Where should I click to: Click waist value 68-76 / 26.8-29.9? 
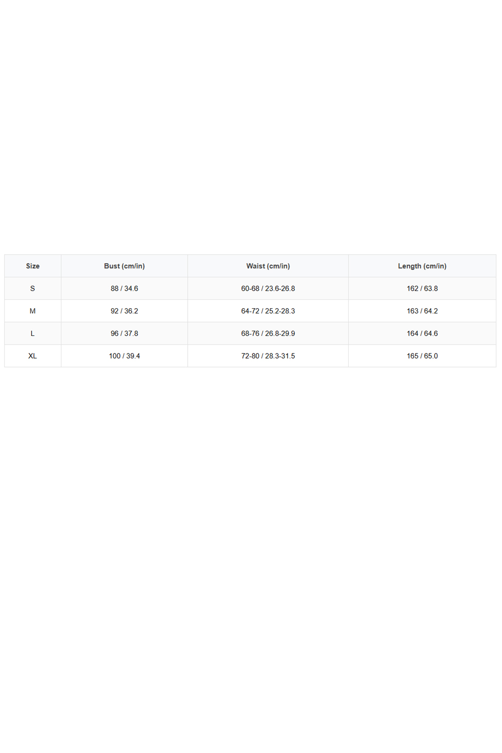pyautogui.click(x=268, y=334)
